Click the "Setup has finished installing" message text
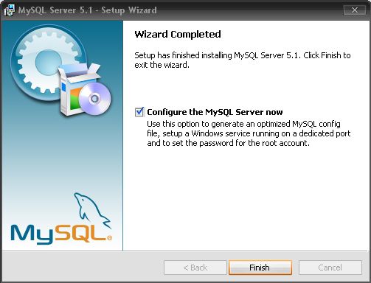 [x=243, y=60]
